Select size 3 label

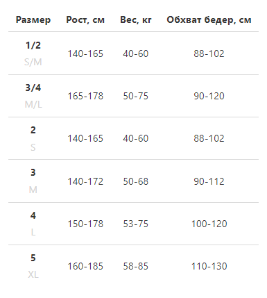[x=33, y=172]
